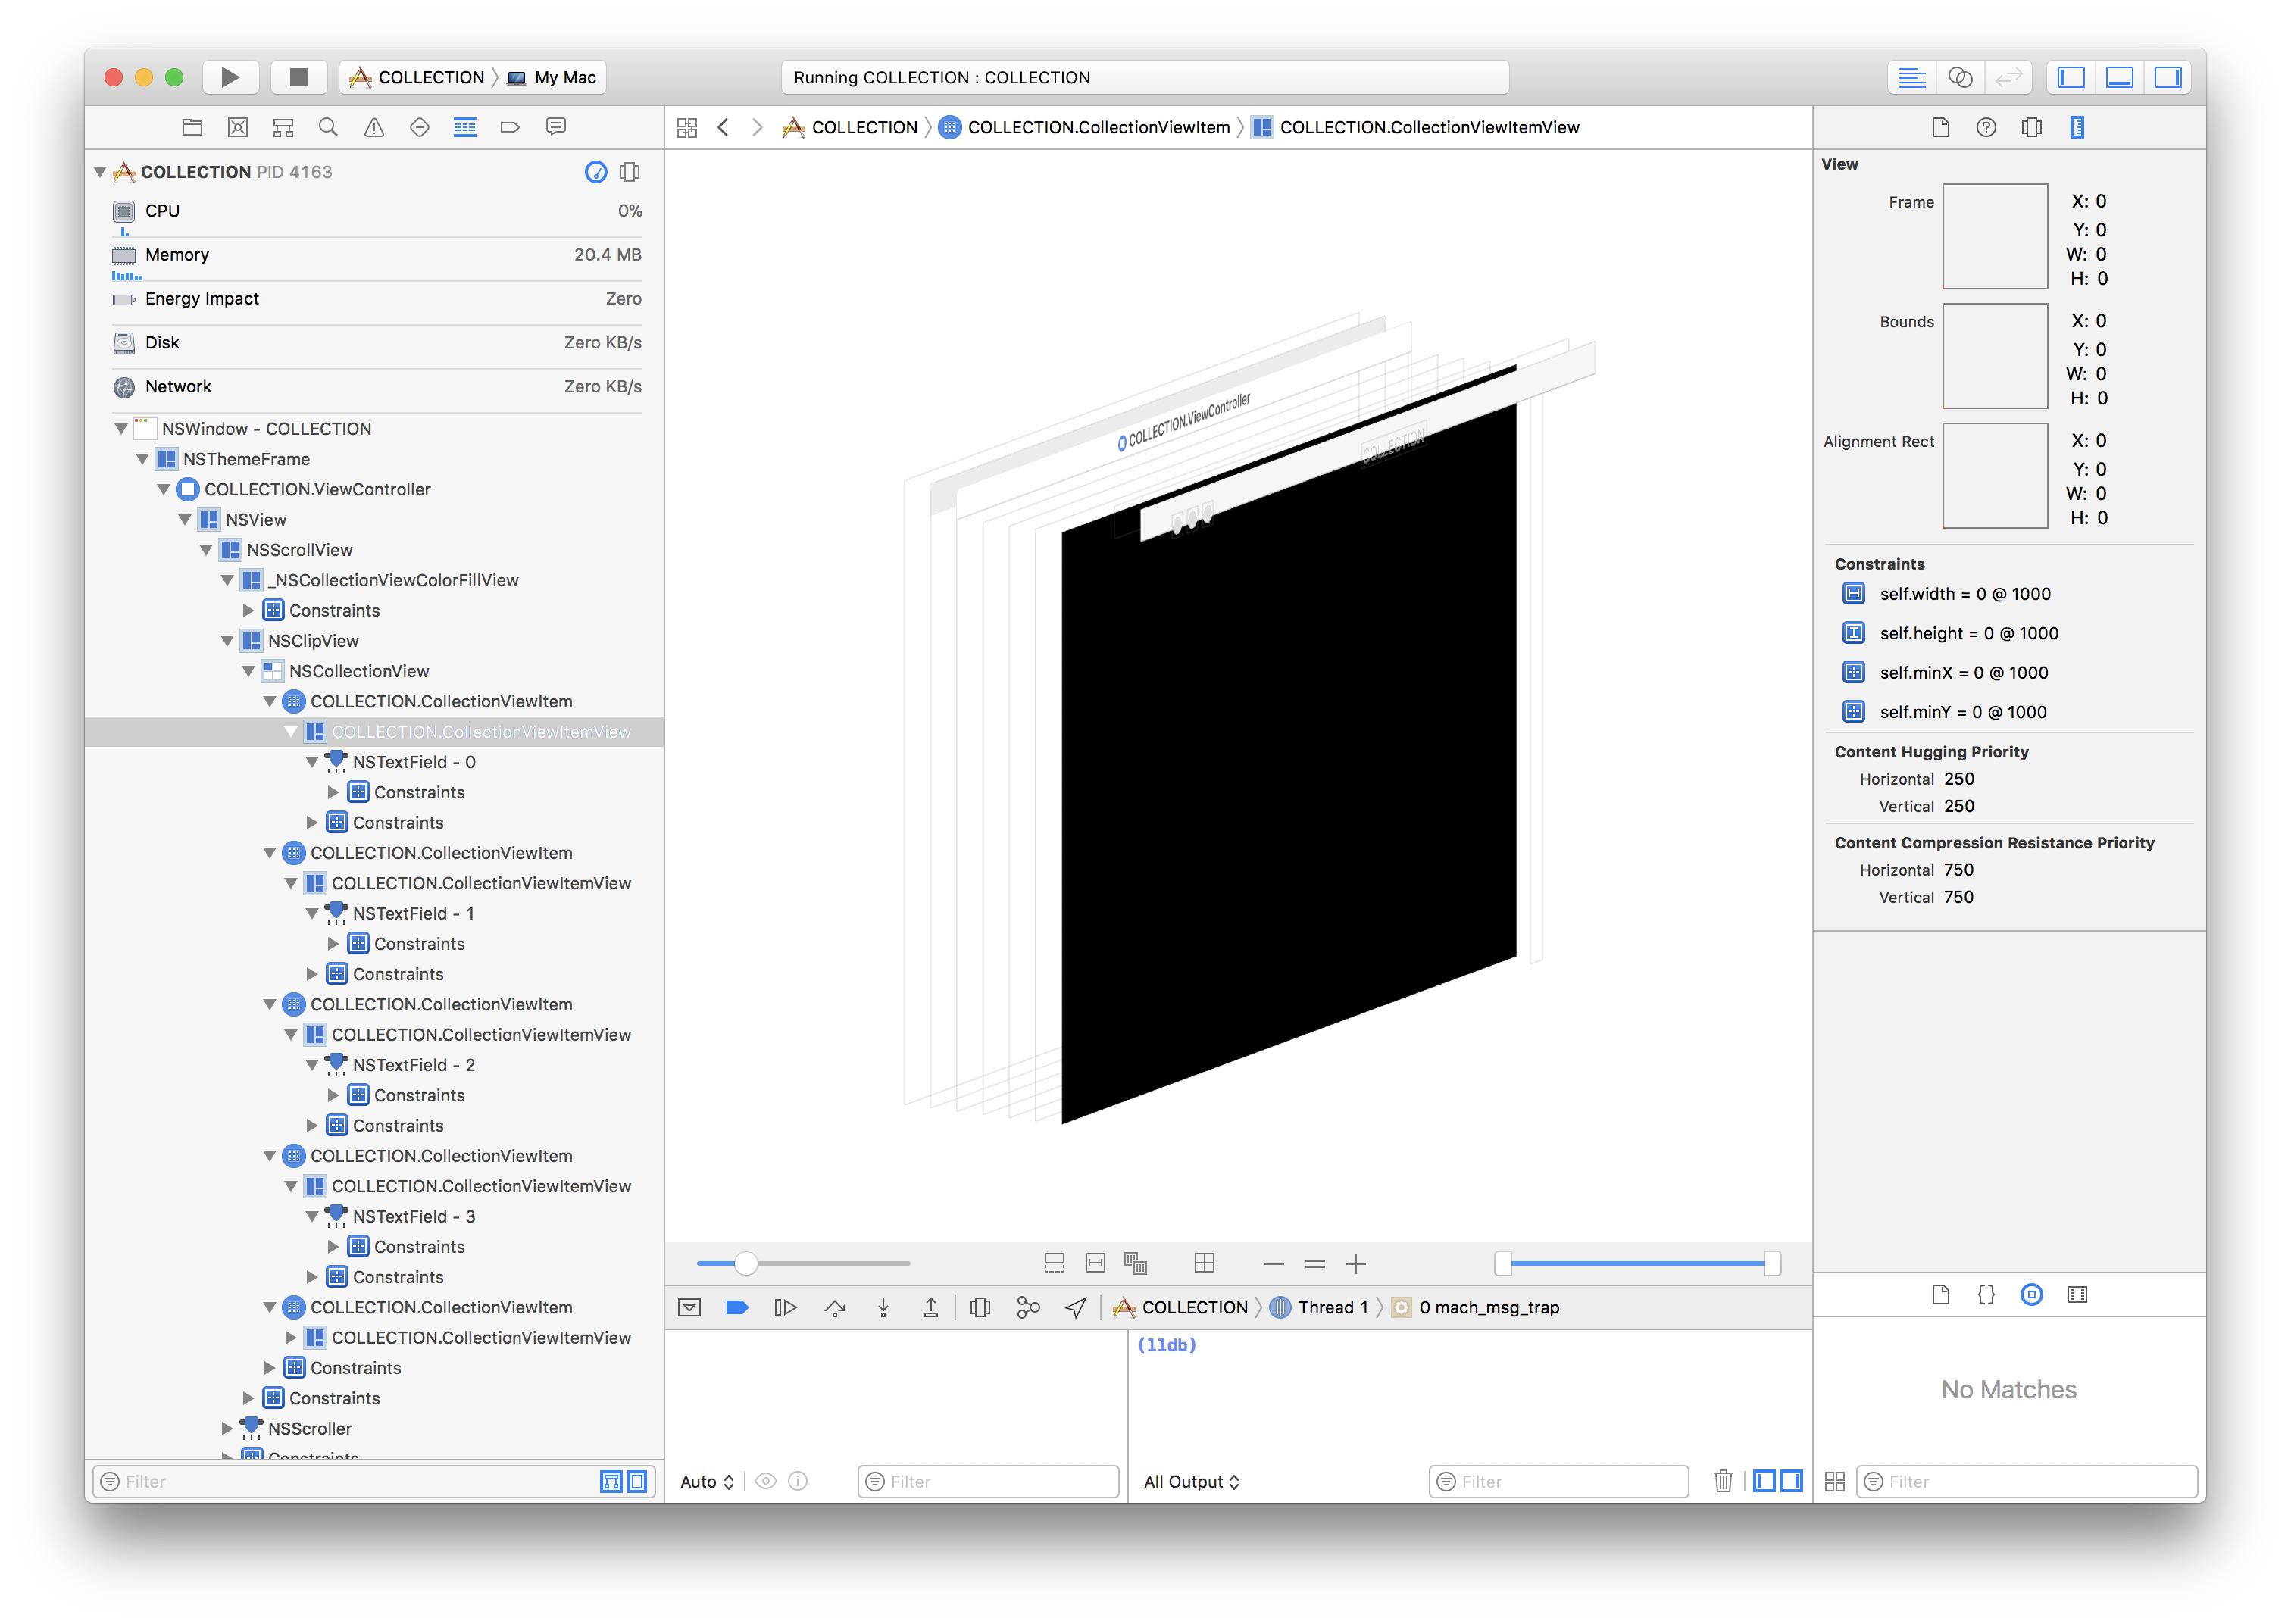This screenshot has width=2291, height=1624.
Task: Click the simulate location arrow icon
Action: coord(1076,1307)
